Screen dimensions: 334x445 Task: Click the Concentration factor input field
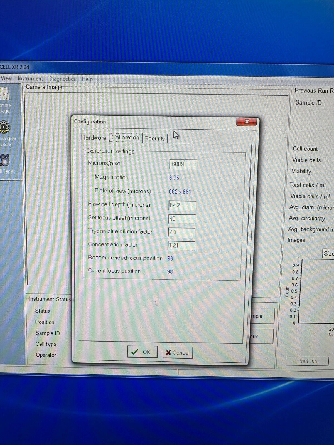point(181,245)
